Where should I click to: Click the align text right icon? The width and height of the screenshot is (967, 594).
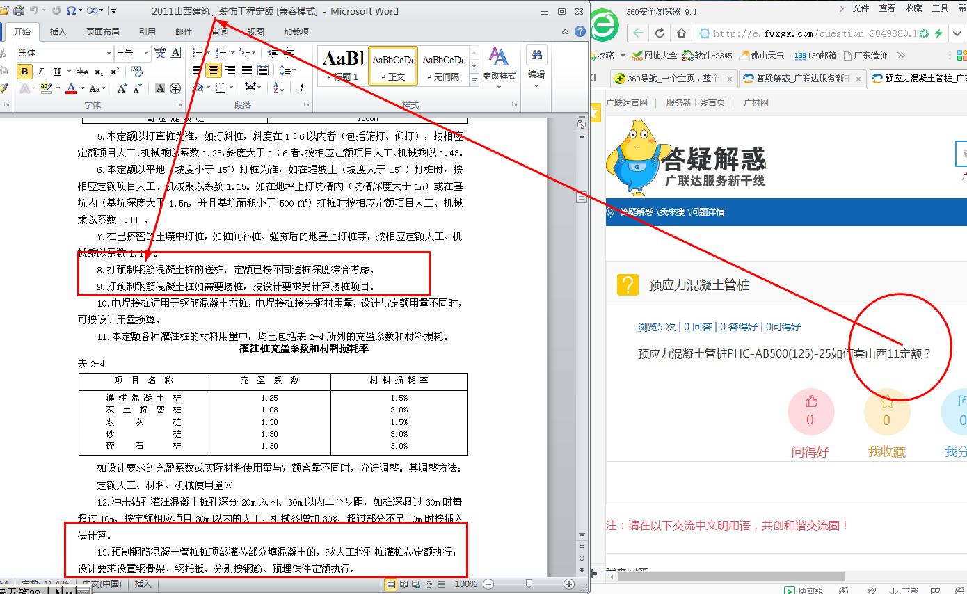click(230, 70)
